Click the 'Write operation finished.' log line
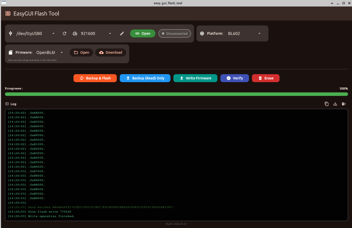The width and height of the screenshot is (352, 228). tap(41, 216)
